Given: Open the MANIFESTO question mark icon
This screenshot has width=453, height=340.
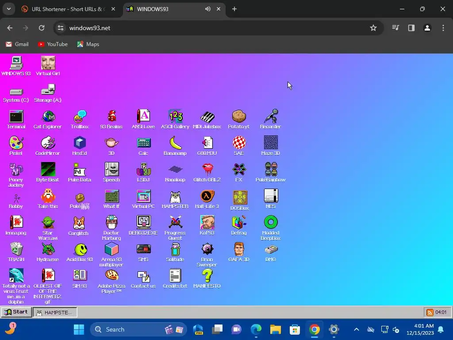Looking at the screenshot, I should point(207,279).
